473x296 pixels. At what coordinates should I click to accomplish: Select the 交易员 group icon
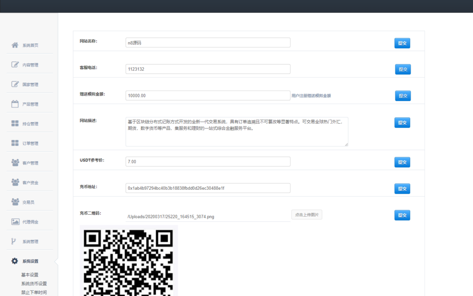click(x=14, y=202)
